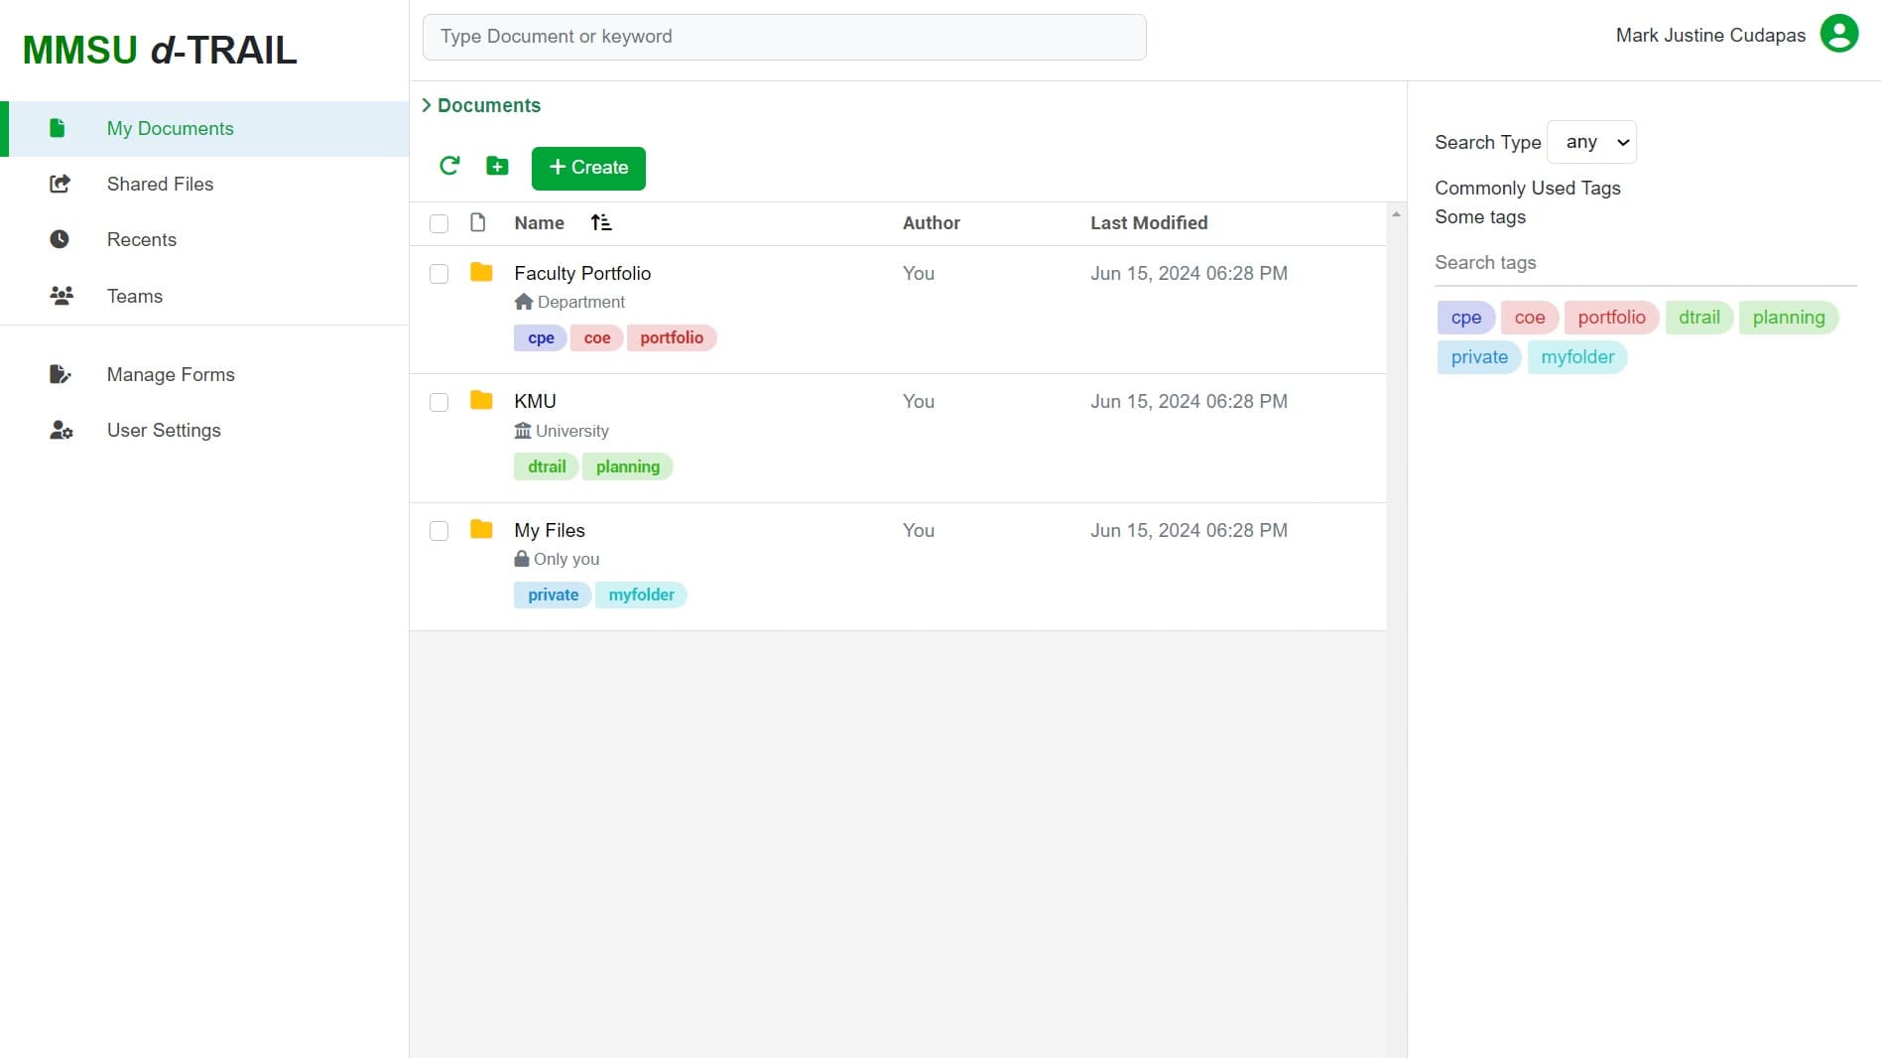Screen dimensions: 1881x1058
Task: Click the User Settings gear-person icon
Action: click(x=62, y=430)
